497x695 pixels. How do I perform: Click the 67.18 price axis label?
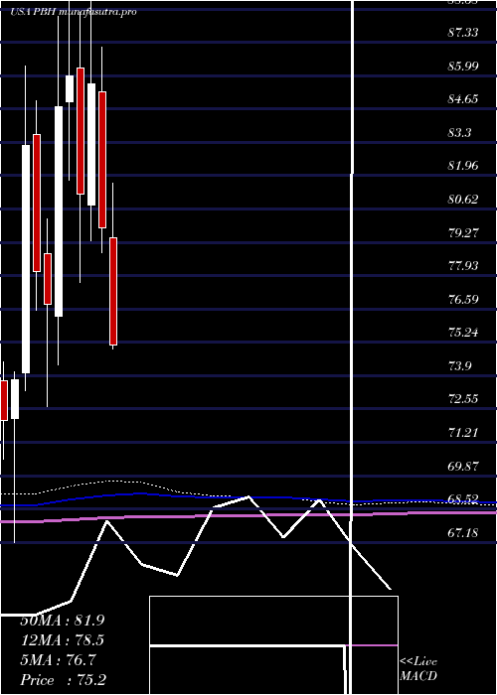point(463,532)
